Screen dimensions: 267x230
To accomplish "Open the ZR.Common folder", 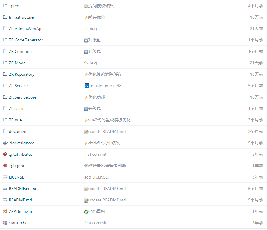I will point(20,51).
